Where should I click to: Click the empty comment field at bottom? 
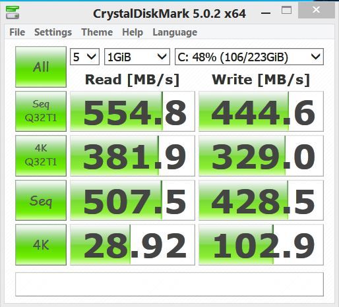169,284
